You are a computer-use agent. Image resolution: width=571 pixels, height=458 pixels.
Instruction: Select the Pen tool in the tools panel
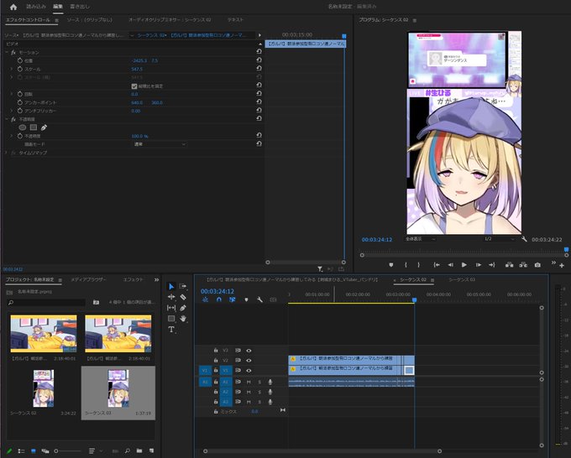pyautogui.click(x=183, y=308)
